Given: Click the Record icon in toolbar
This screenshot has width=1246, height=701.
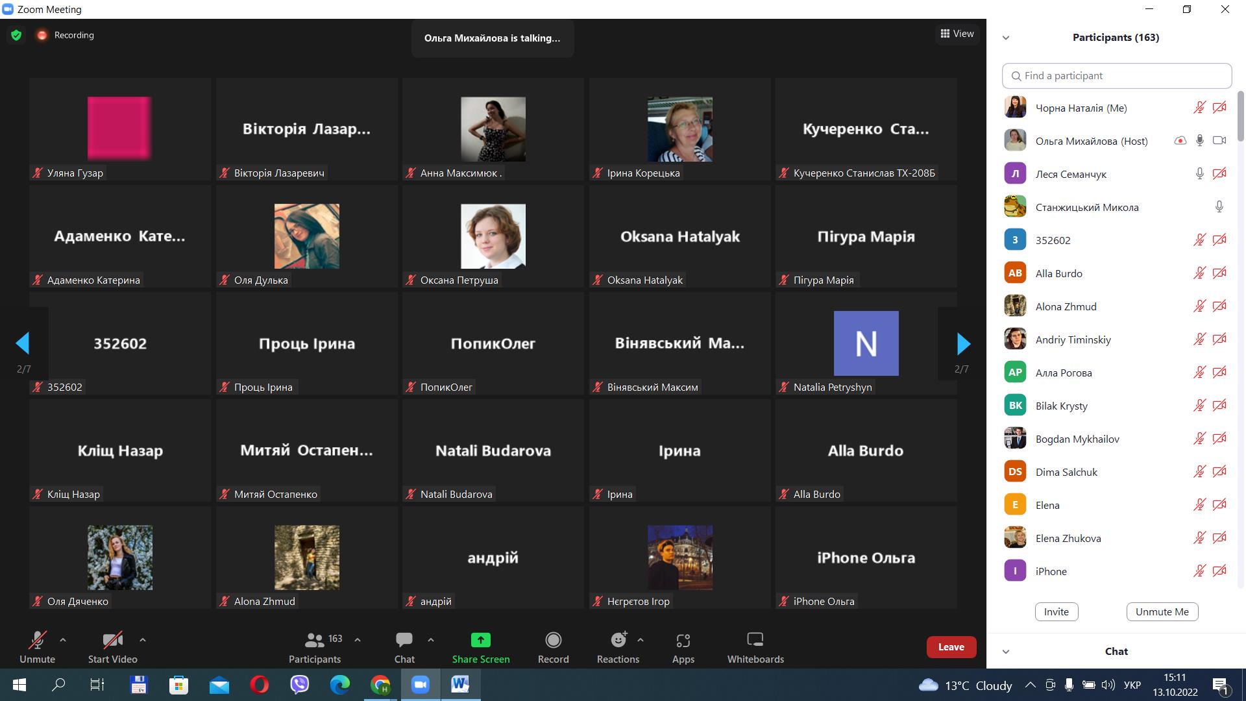Looking at the screenshot, I should point(553,641).
